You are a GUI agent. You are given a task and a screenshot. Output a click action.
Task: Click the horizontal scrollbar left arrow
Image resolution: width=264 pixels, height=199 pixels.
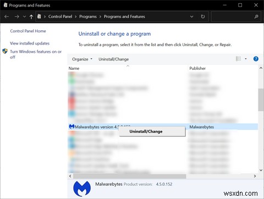70,176
